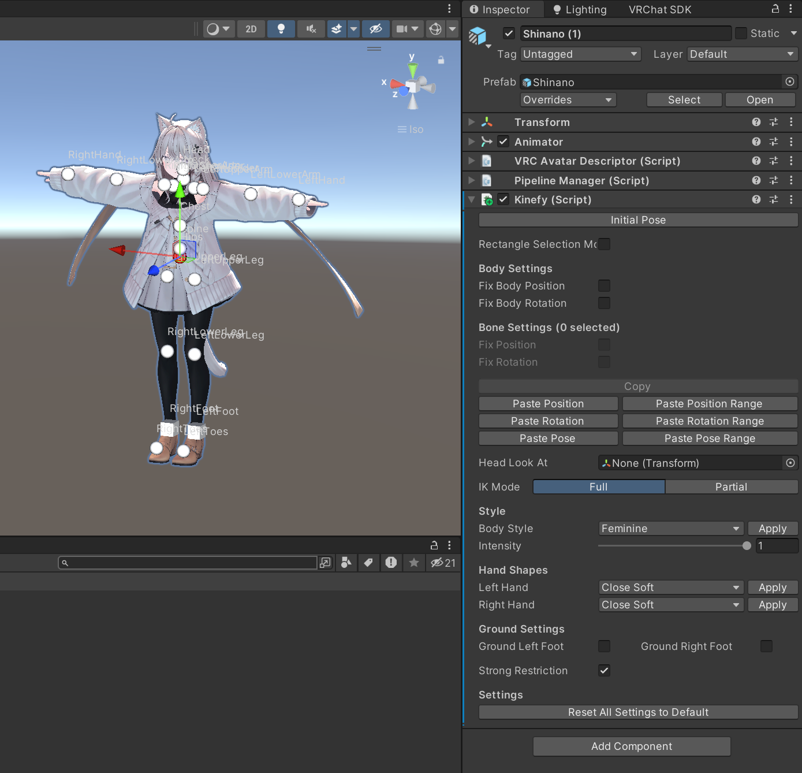This screenshot has height=773, width=802.
Task: Click the prefab Open button
Action: tap(760, 99)
